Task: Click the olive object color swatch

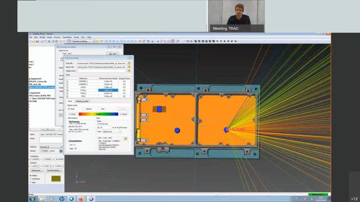Action: pyautogui.click(x=56, y=178)
